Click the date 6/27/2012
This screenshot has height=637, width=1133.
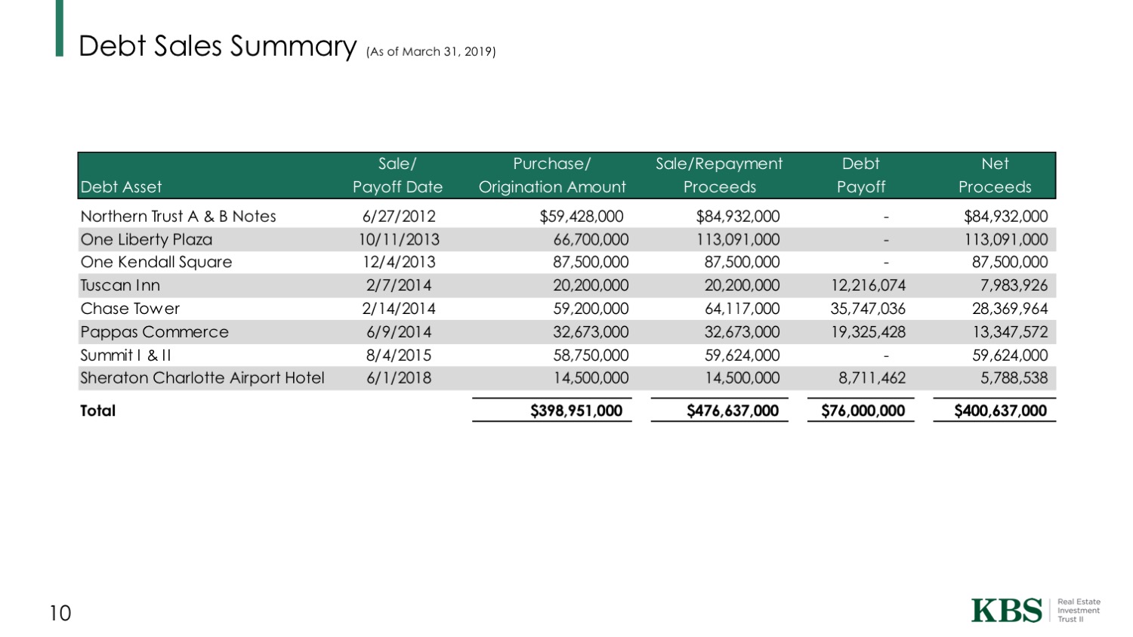[x=399, y=217]
